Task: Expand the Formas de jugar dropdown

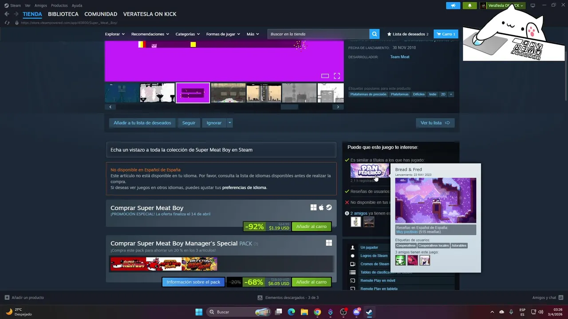Action: point(223,34)
